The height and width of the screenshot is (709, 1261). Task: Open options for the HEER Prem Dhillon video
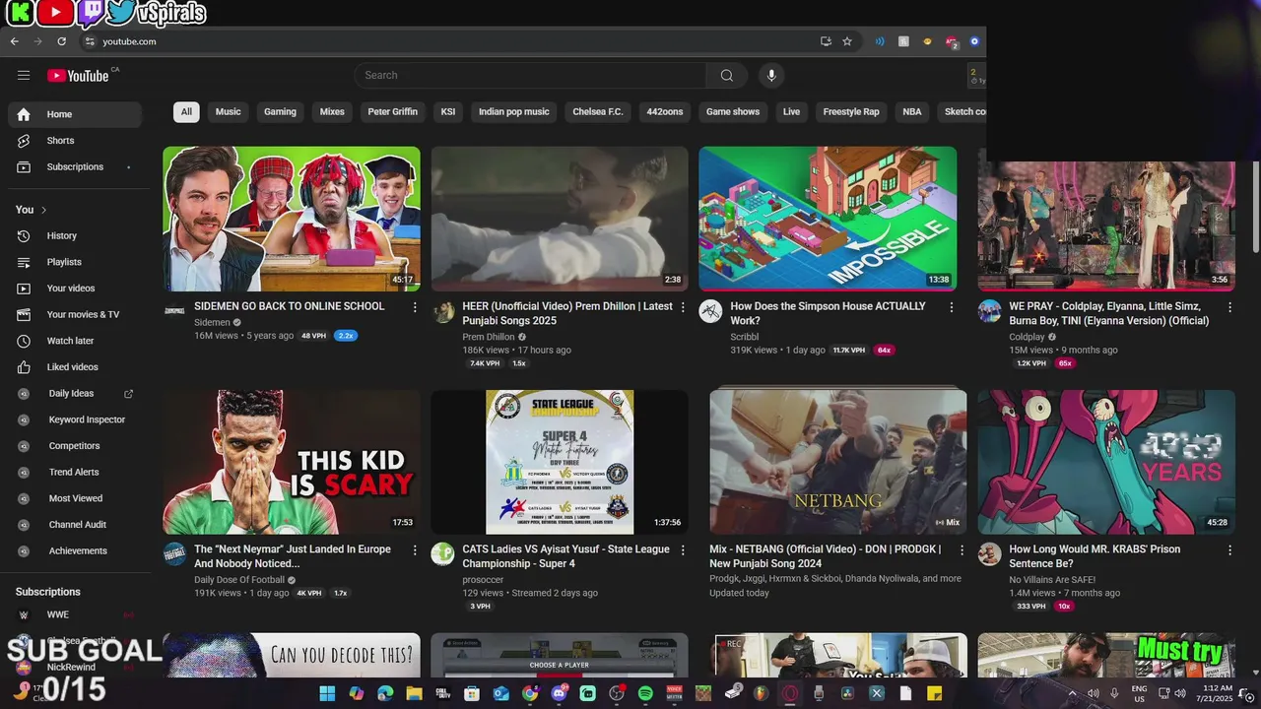[x=683, y=307]
